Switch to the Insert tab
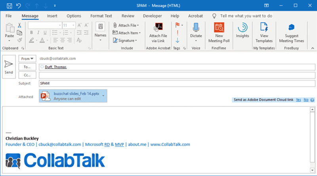317x176 pixels. (x=52, y=16)
